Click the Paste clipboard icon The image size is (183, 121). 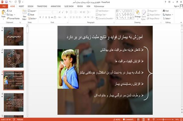click(x=3, y=12)
